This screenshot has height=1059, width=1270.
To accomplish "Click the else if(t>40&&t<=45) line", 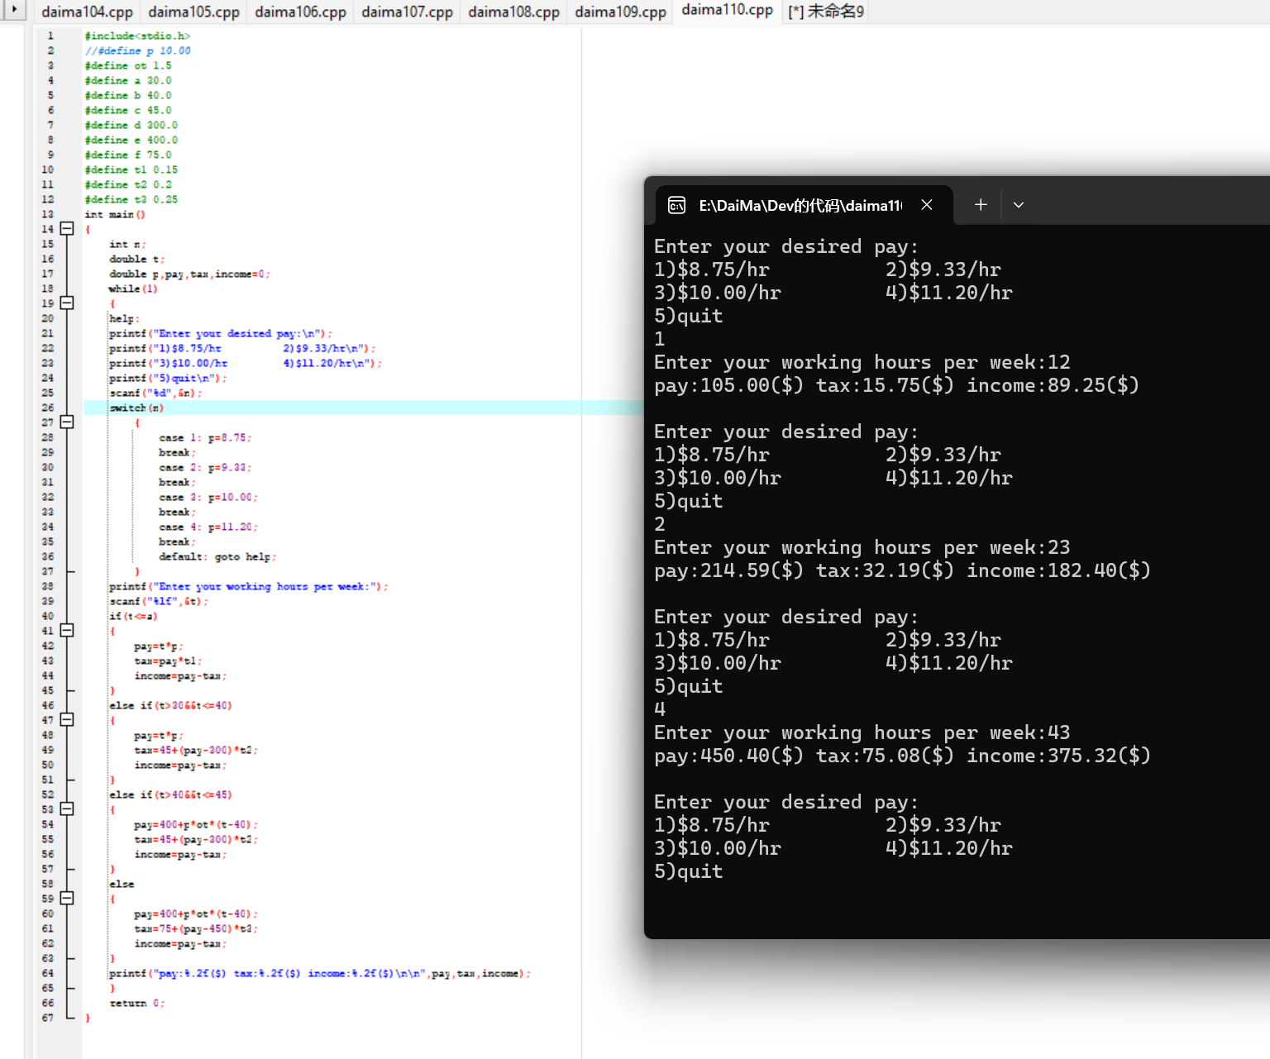I will pyautogui.click(x=170, y=794).
